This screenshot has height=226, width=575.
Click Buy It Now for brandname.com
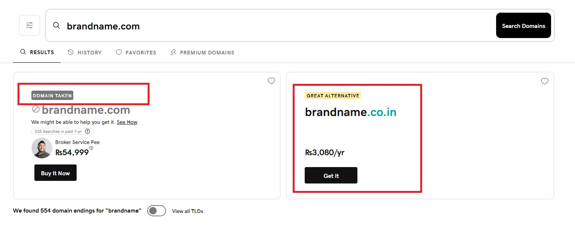coord(55,173)
